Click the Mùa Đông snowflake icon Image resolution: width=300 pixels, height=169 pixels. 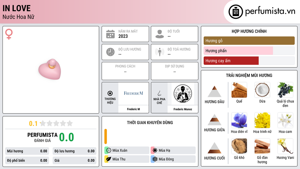point(155,159)
